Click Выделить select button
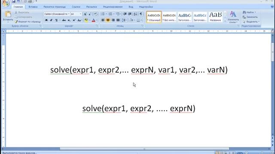This screenshot has width=275, height=154. (x=251, y=22)
